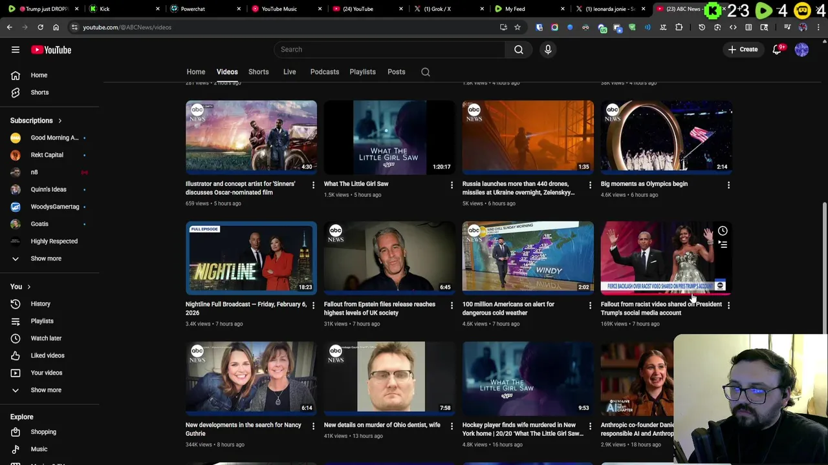The image size is (828, 465).
Task: Switch to Kick browser tab
Action: click(123, 9)
